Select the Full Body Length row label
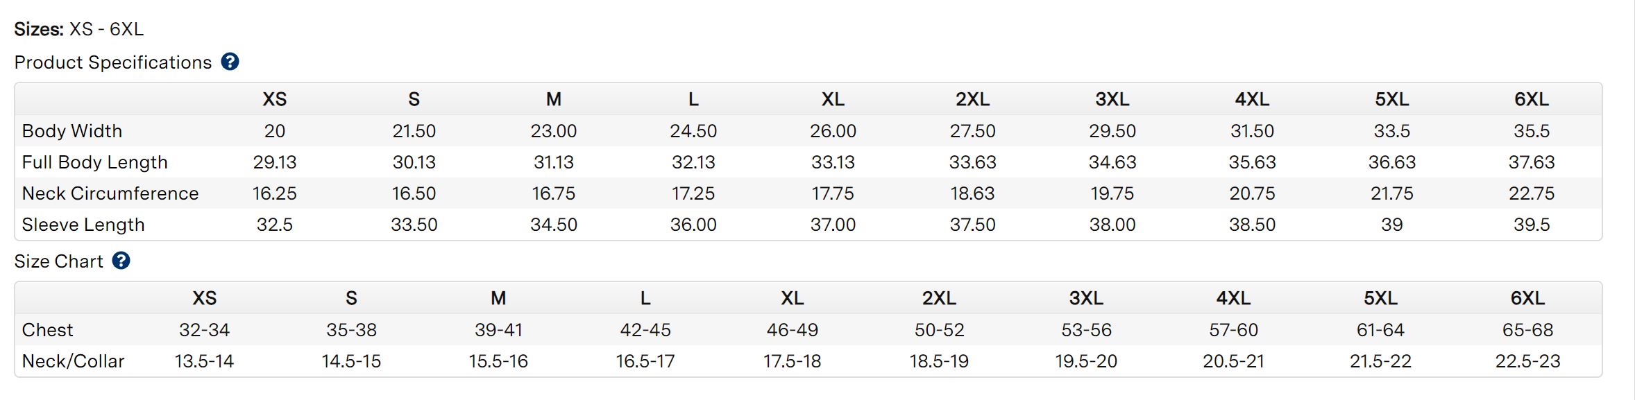The image size is (1635, 400). [x=95, y=162]
